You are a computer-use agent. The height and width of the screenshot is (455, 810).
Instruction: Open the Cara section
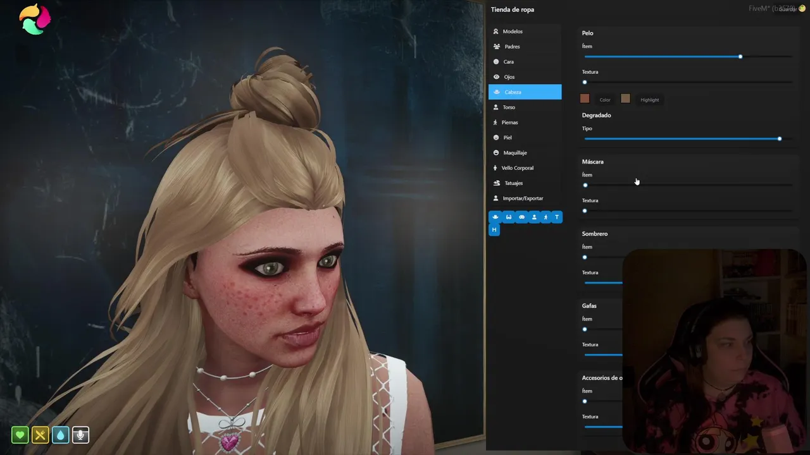point(525,62)
